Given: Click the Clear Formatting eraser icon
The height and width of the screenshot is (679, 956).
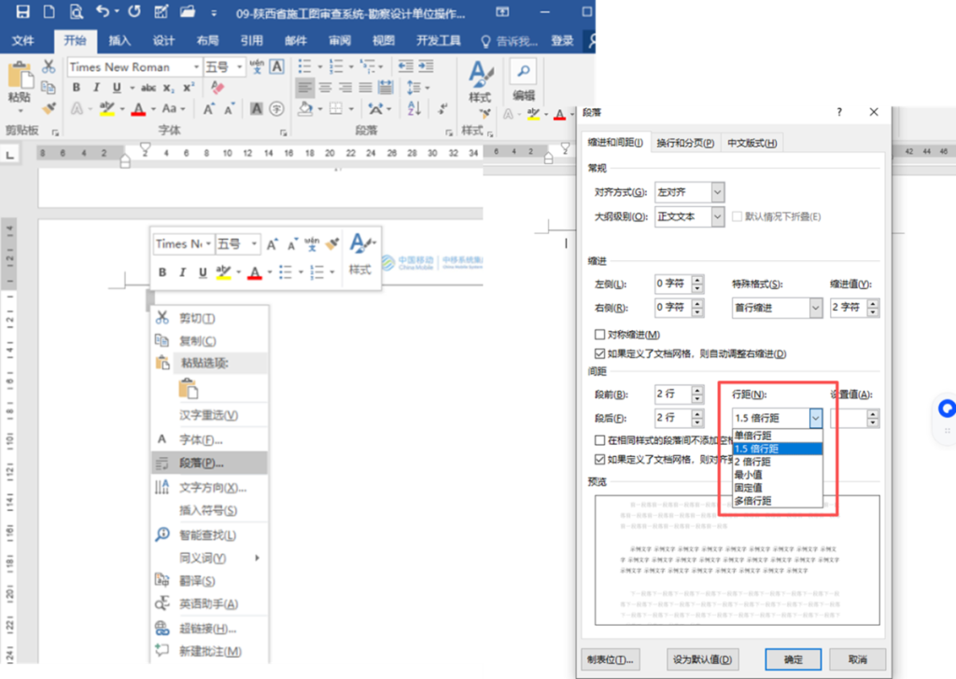Looking at the screenshot, I should coord(218,88).
